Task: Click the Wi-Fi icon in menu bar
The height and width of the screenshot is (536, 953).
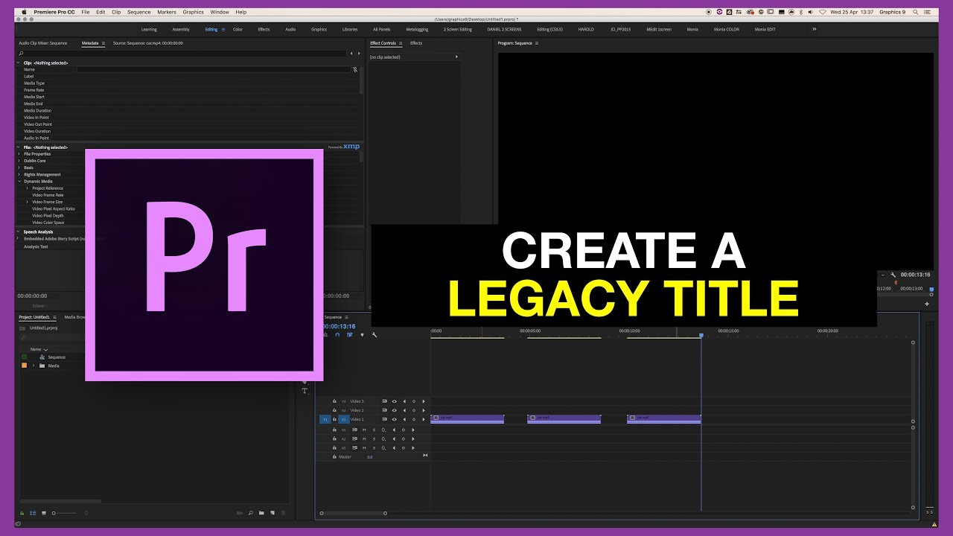Action: click(823, 12)
